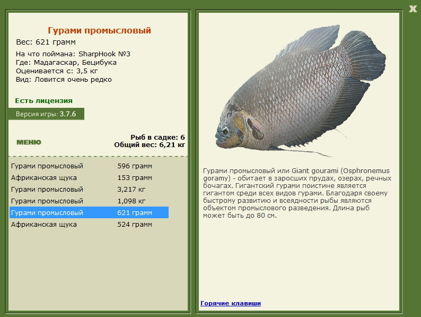Open the МЕНЮ button
This screenshot has height=317, width=421.
click(x=29, y=142)
